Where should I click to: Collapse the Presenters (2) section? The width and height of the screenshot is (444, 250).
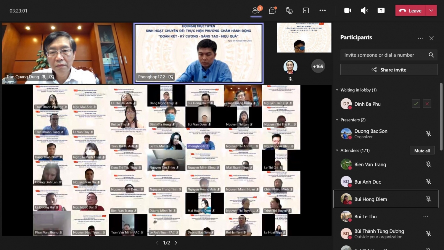point(337,120)
